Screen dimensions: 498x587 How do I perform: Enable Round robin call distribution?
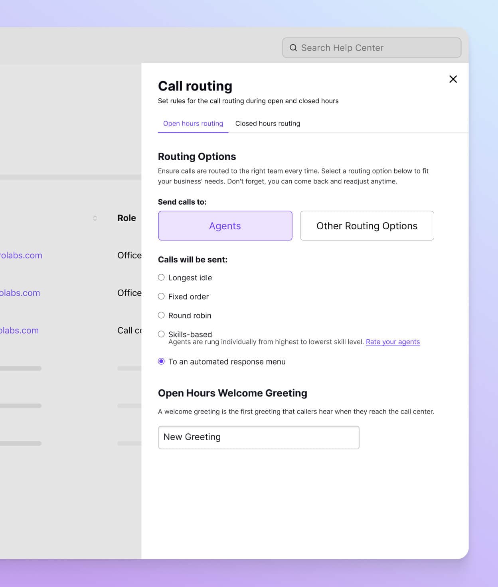click(x=161, y=315)
